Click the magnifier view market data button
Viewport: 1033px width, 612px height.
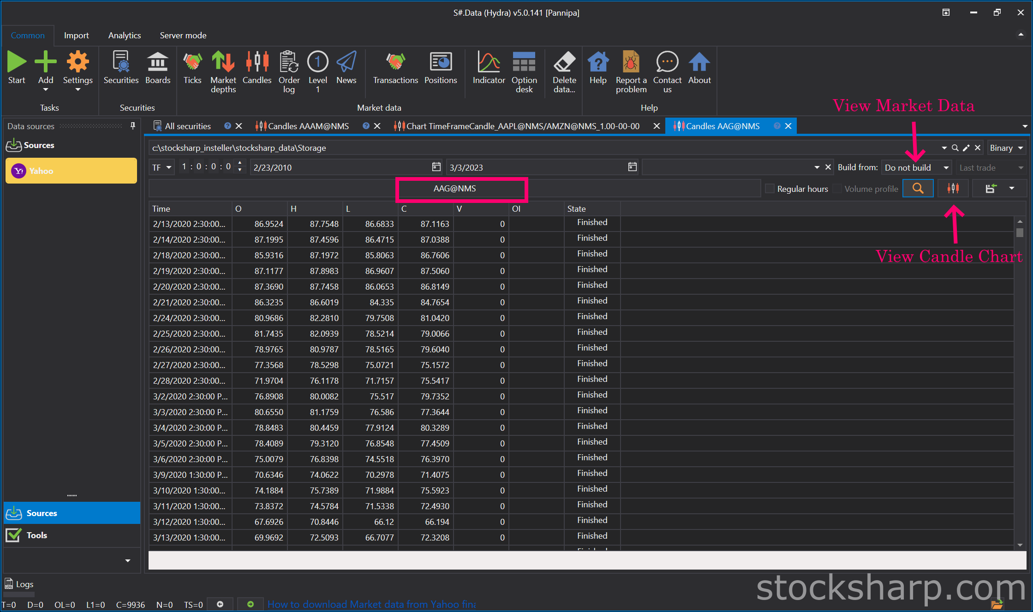pos(918,188)
